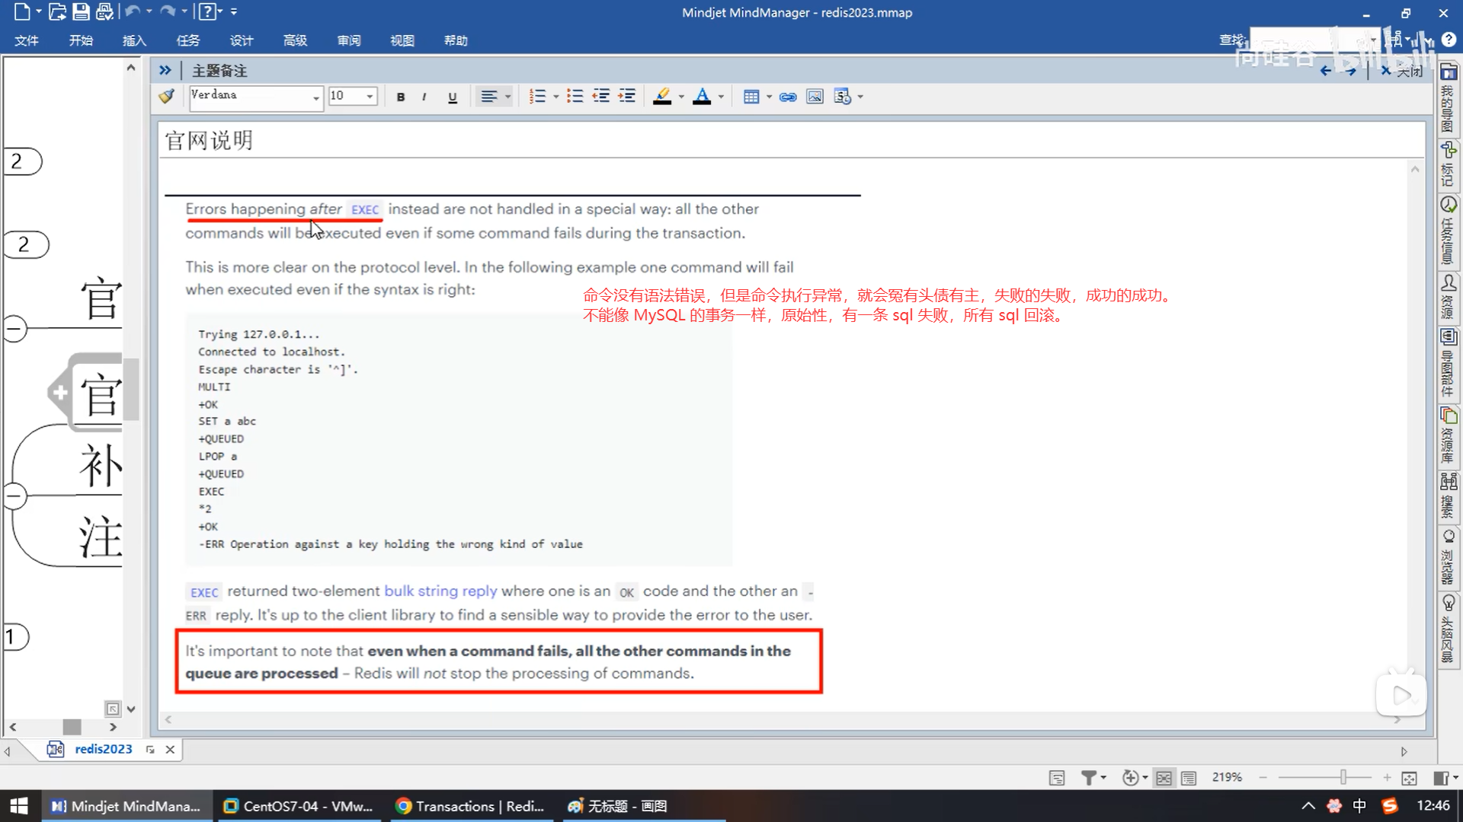
Task: Toggle underline formatting
Action: tap(453, 97)
